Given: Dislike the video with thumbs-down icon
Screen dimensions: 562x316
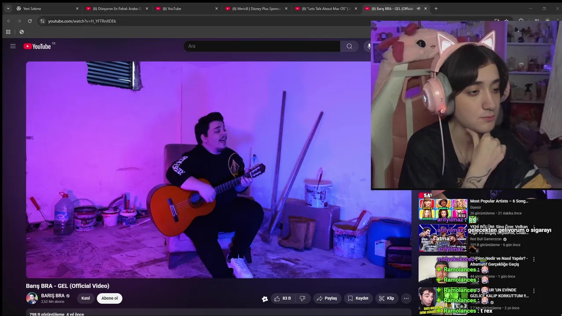Looking at the screenshot, I should [x=303, y=298].
